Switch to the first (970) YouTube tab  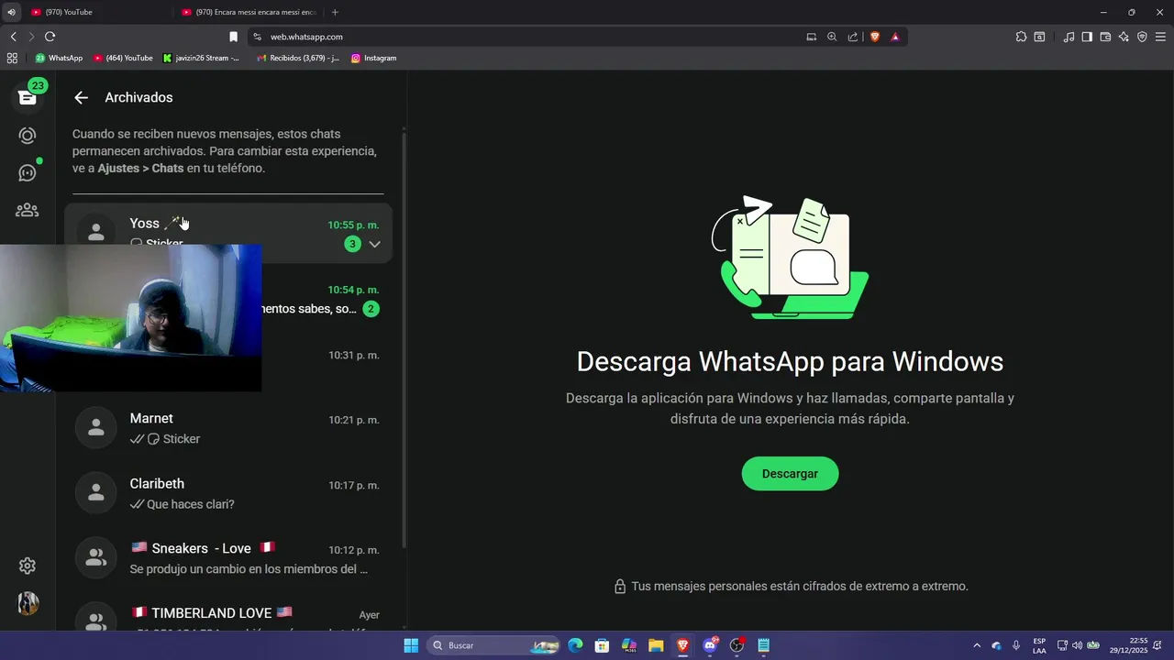click(92, 12)
